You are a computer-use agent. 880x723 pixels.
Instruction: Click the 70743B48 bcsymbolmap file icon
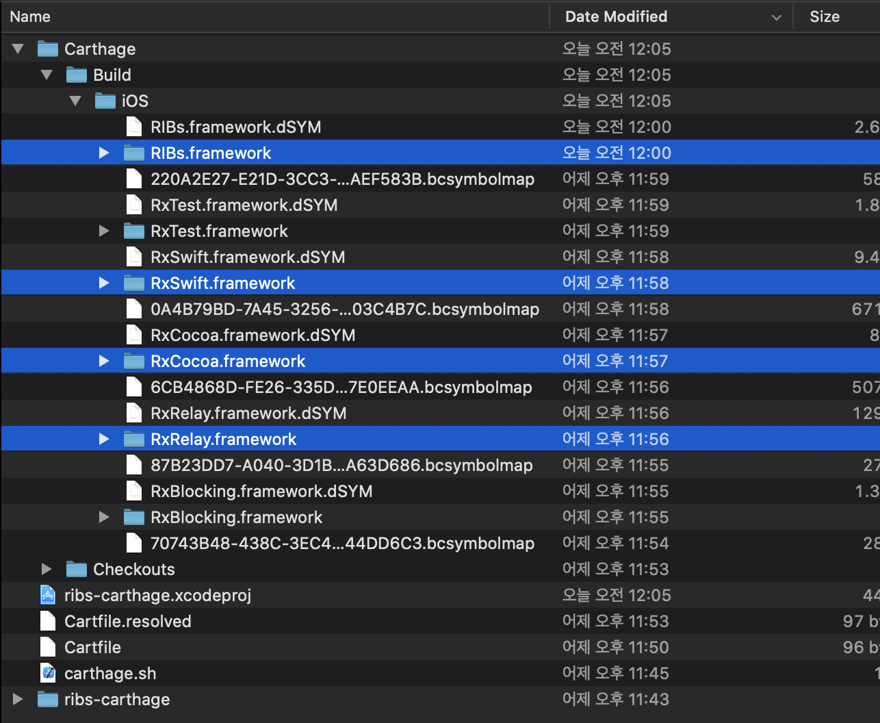click(134, 543)
